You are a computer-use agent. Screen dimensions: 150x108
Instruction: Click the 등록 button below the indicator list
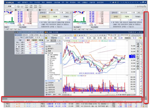[54, 95]
